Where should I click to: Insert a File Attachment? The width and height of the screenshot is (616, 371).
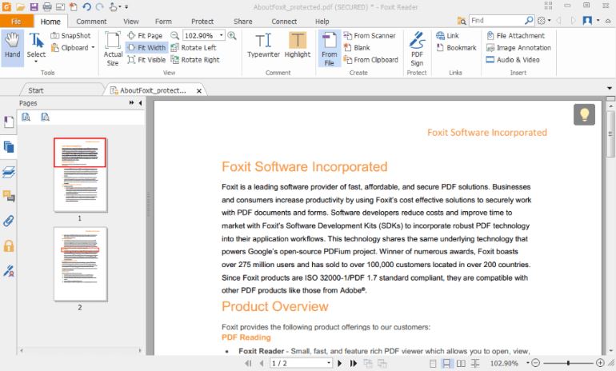tap(515, 36)
